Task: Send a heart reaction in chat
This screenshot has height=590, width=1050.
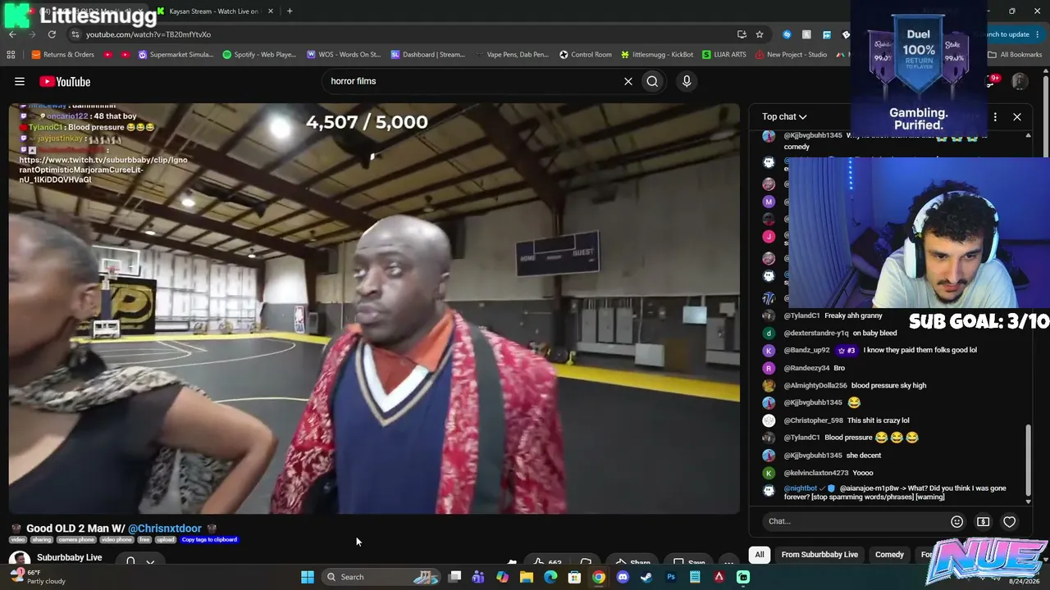Action: click(1009, 521)
